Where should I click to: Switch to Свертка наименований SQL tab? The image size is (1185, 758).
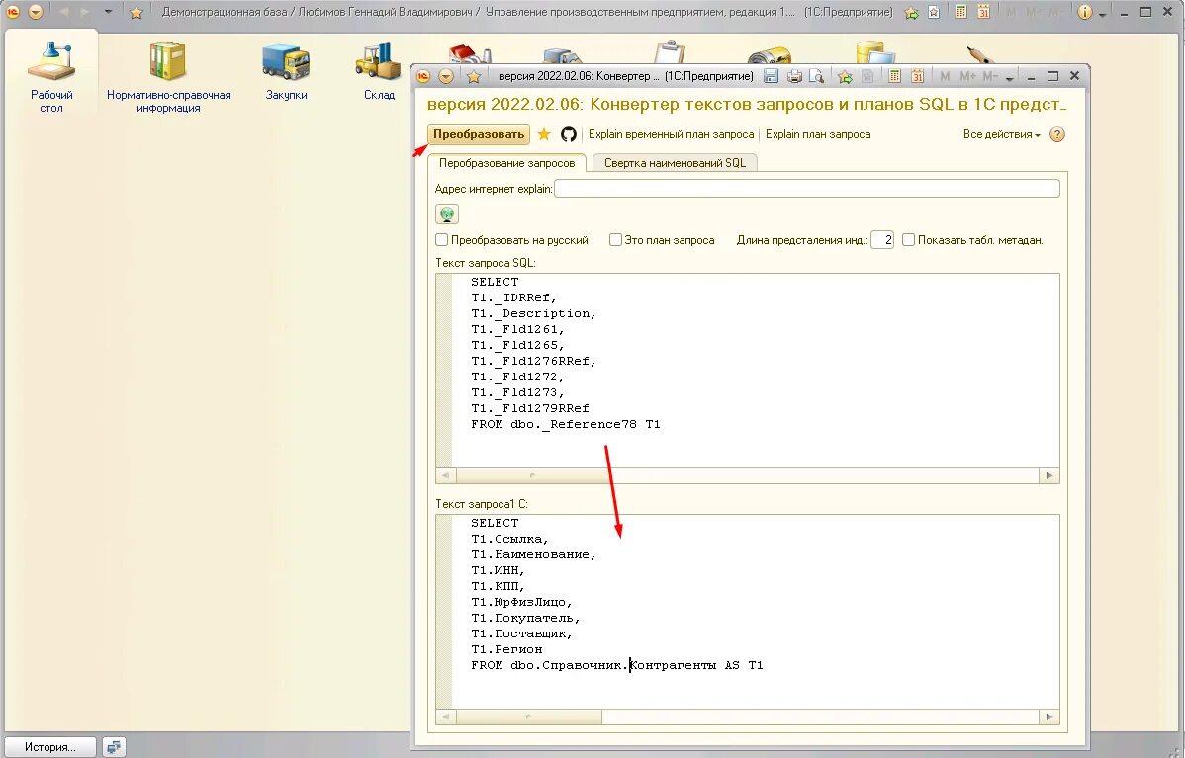[675, 163]
